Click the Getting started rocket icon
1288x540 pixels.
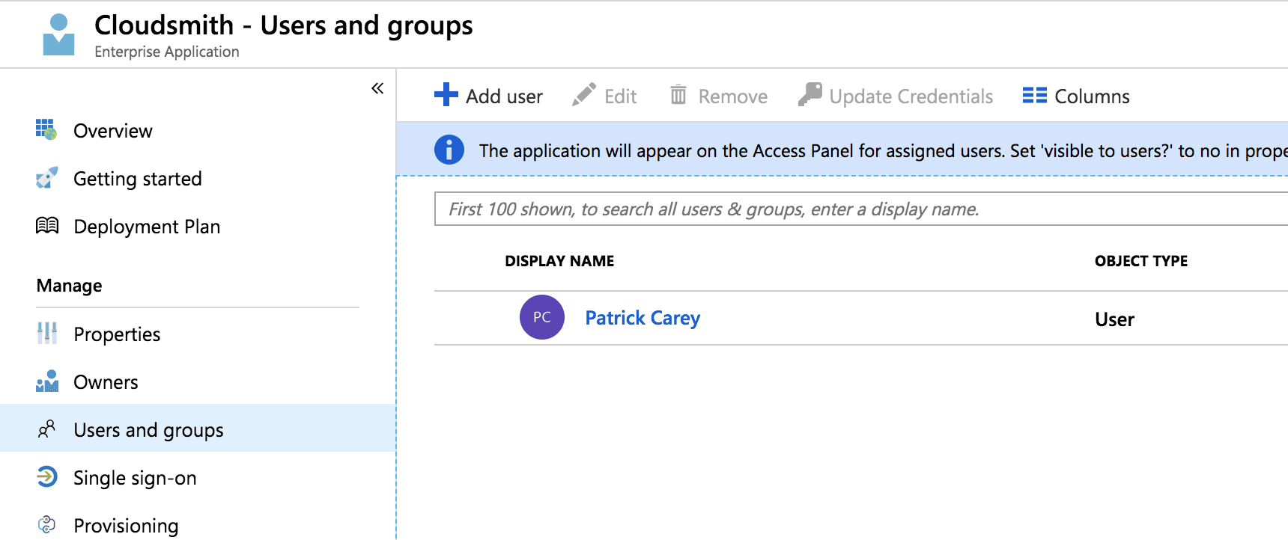[x=46, y=178]
